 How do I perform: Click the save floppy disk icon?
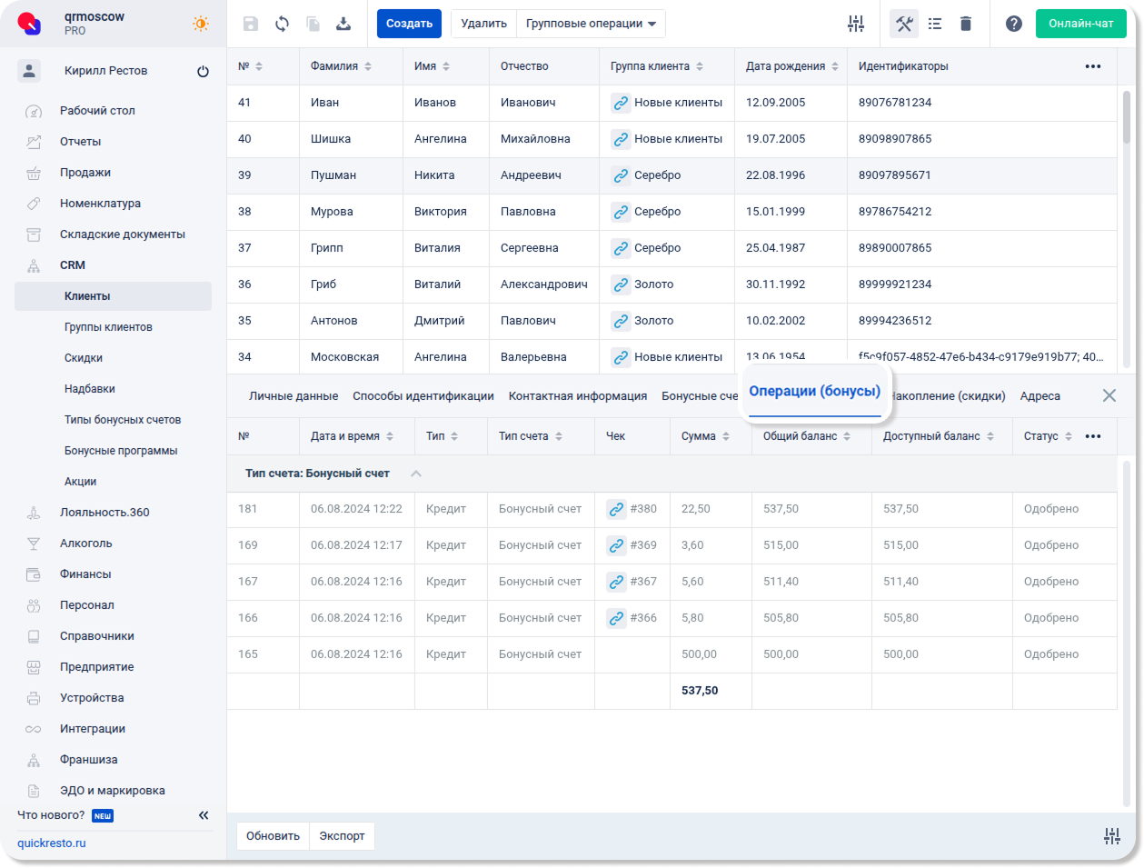(x=251, y=24)
